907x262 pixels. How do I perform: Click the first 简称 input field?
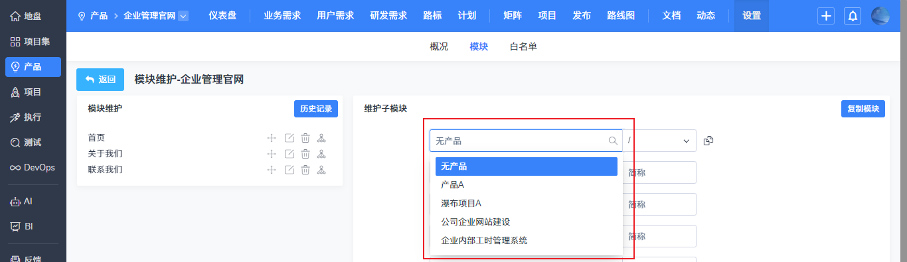(x=659, y=172)
